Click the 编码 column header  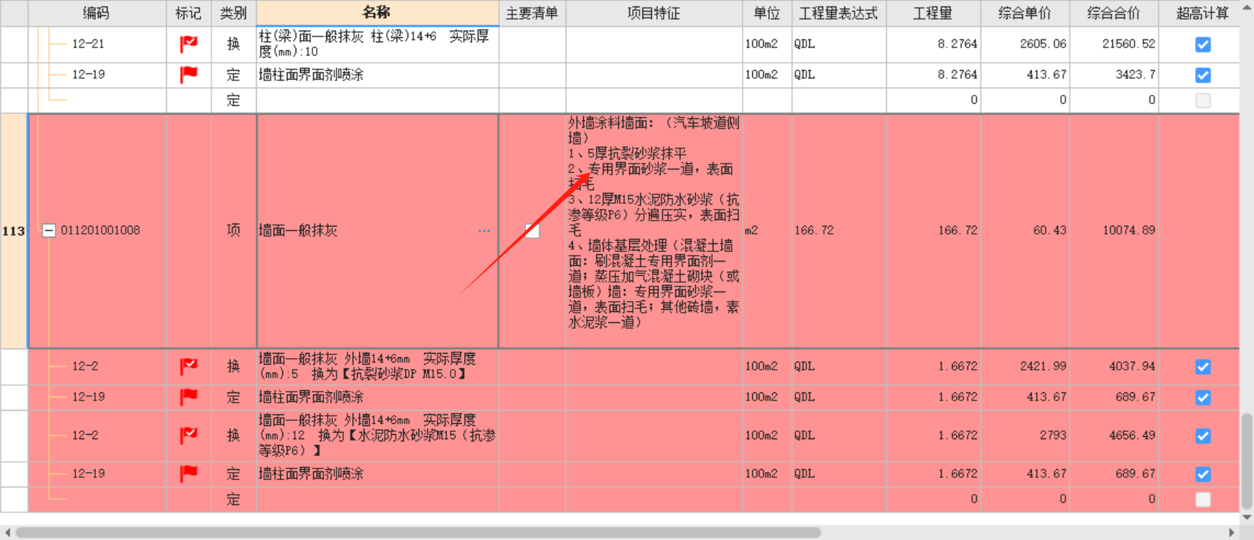97,13
